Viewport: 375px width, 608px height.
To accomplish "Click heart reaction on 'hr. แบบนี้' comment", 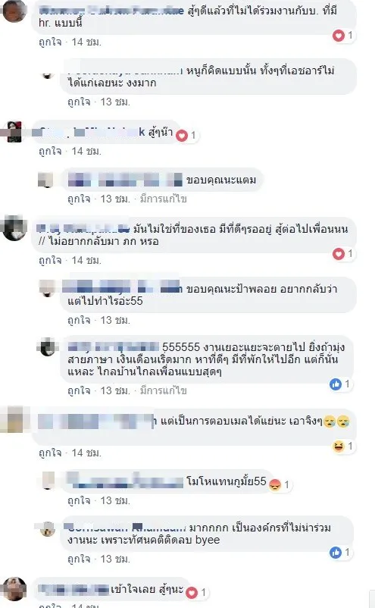I will point(339,36).
